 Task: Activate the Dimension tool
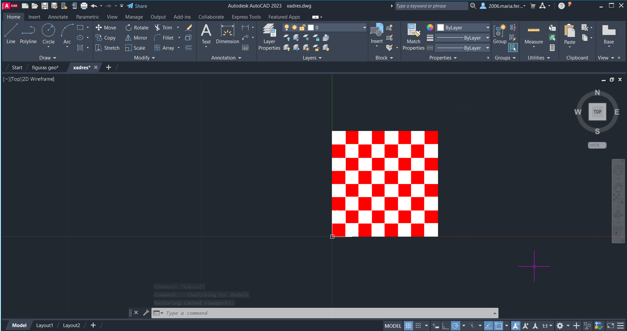[227, 34]
